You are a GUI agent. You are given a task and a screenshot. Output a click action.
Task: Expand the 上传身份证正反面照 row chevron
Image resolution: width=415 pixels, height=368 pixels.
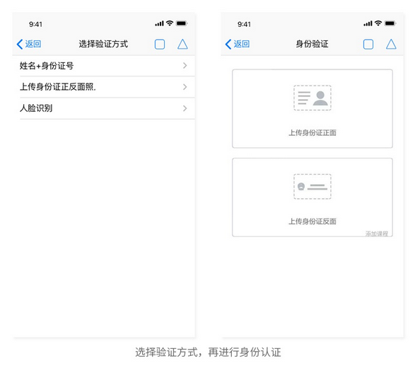pyautogui.click(x=185, y=87)
